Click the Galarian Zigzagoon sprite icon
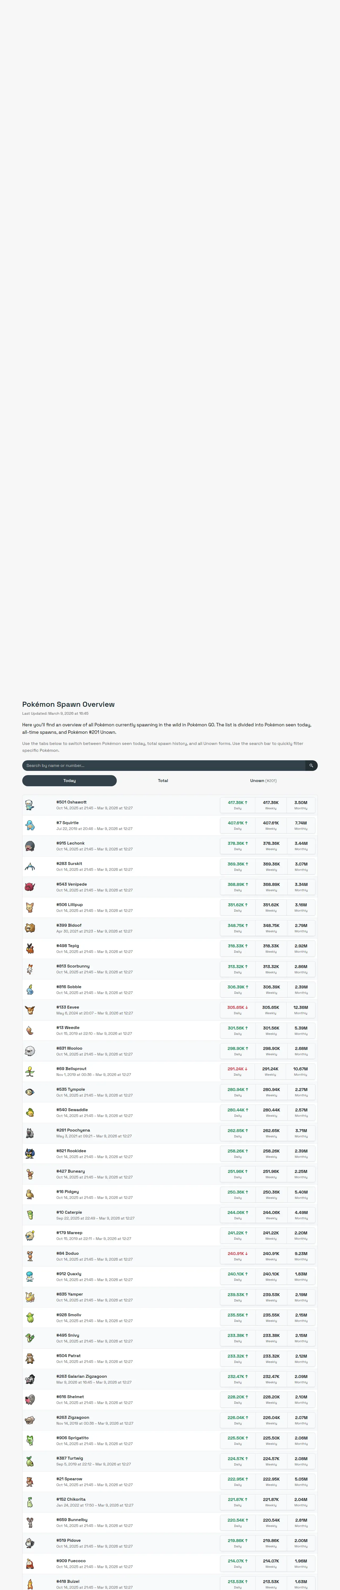Image resolution: width=340 pixels, height=1590 pixels. (x=30, y=1379)
